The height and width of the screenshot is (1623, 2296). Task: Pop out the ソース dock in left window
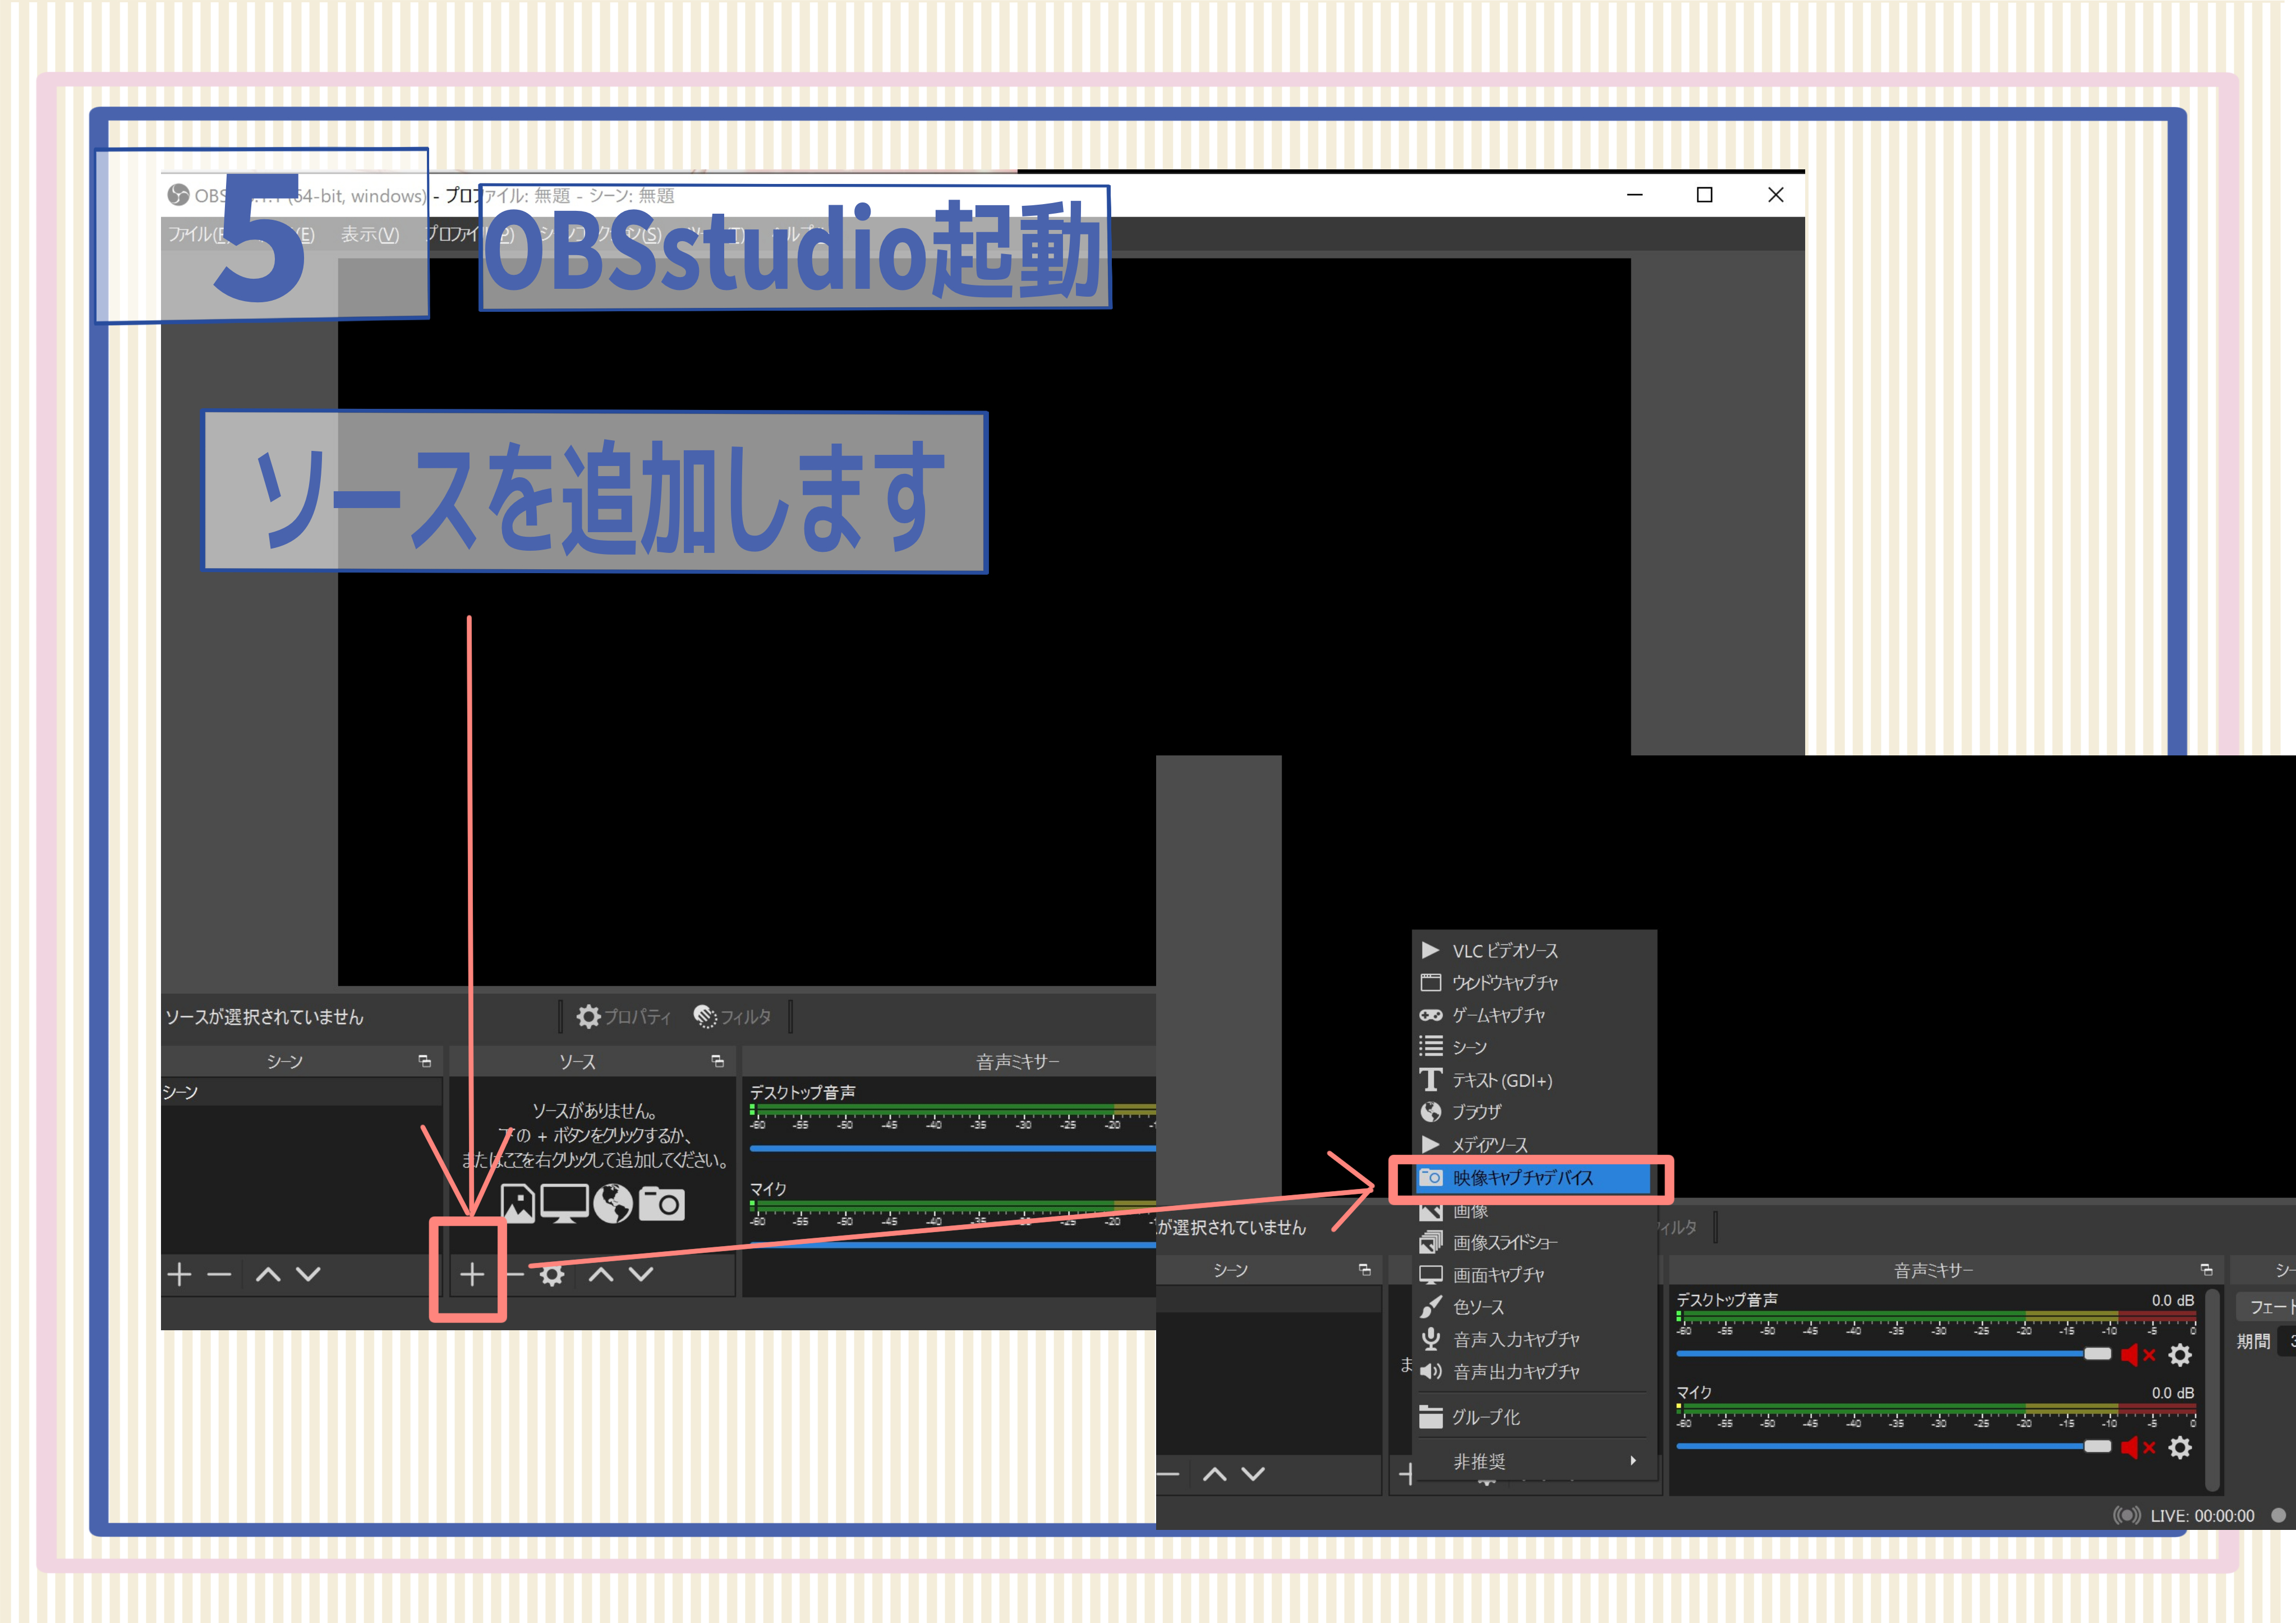[717, 1061]
